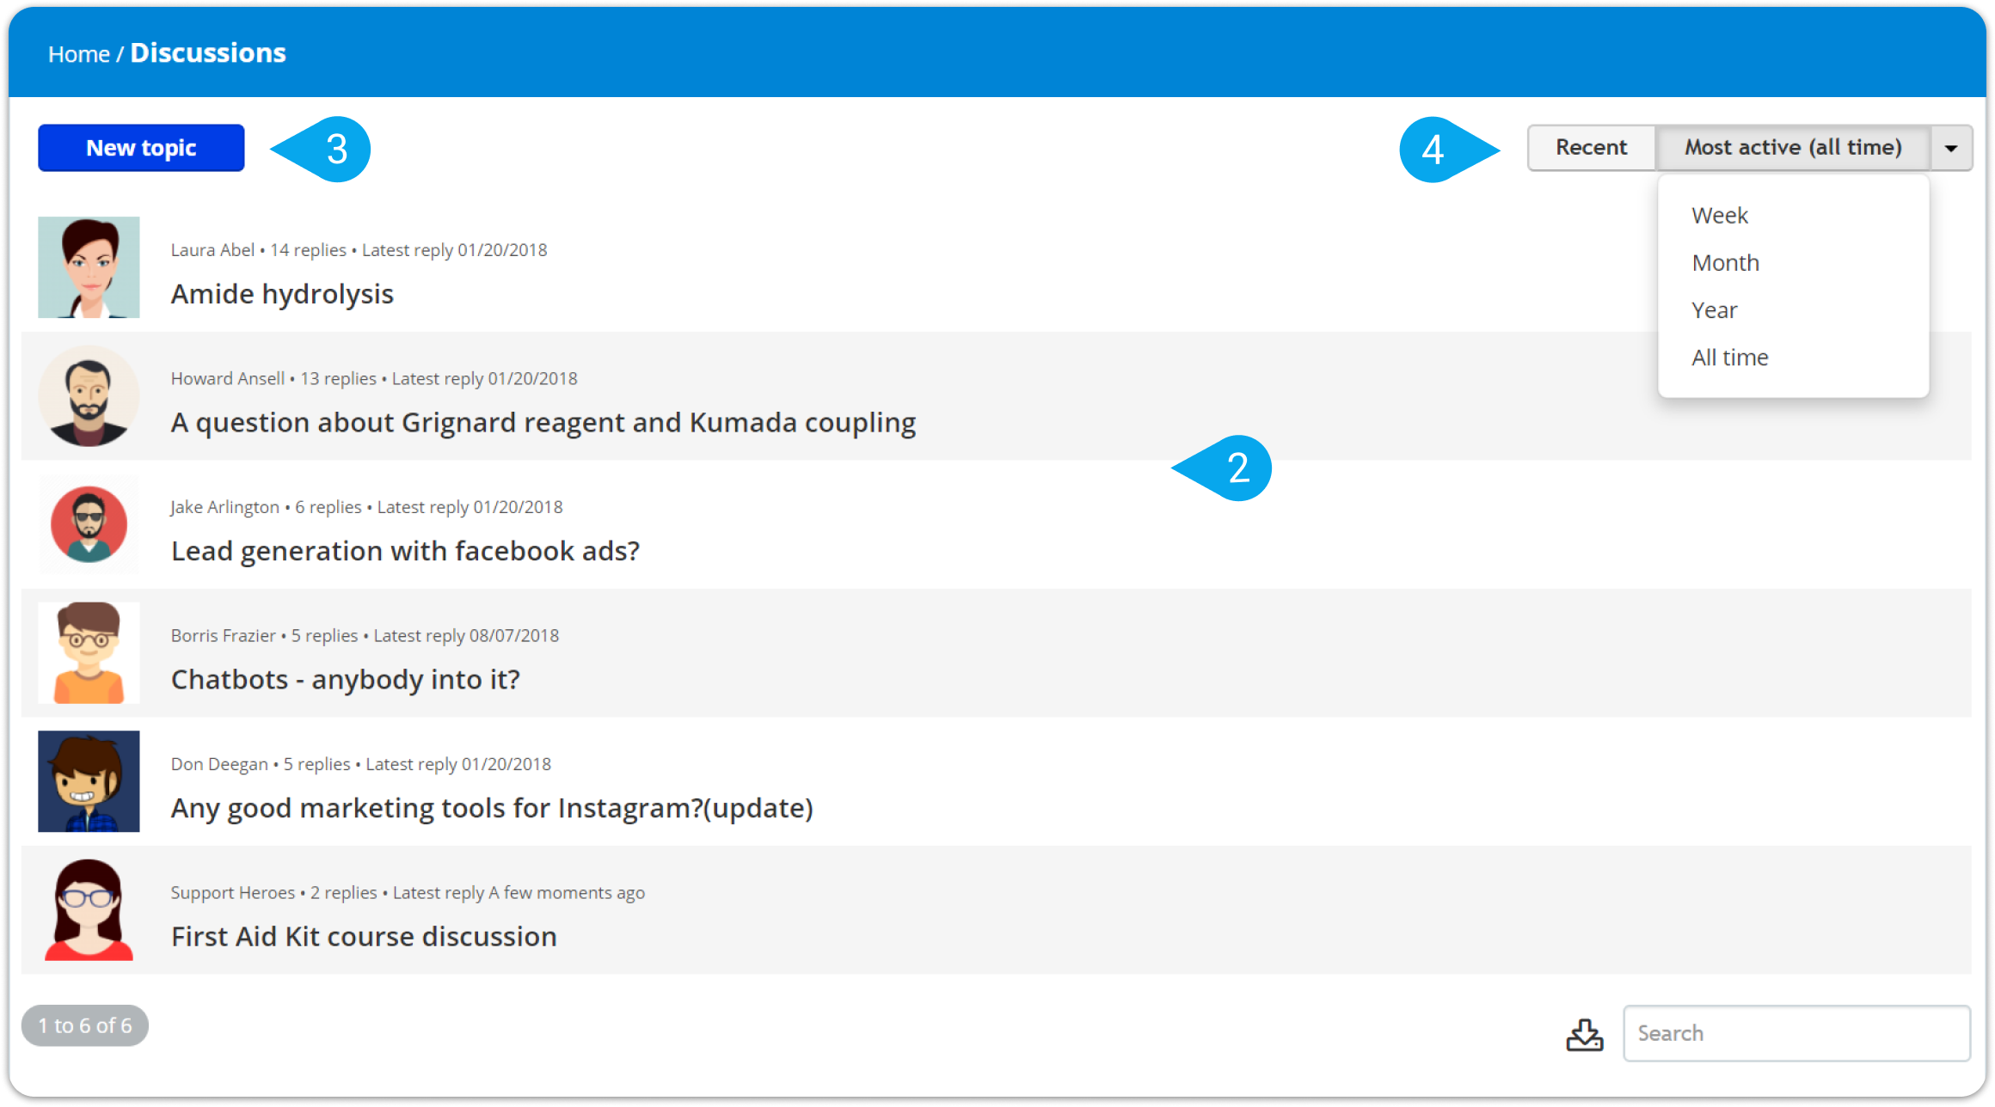
Task: Click Borris Frazier's avatar picture
Action: coord(89,653)
